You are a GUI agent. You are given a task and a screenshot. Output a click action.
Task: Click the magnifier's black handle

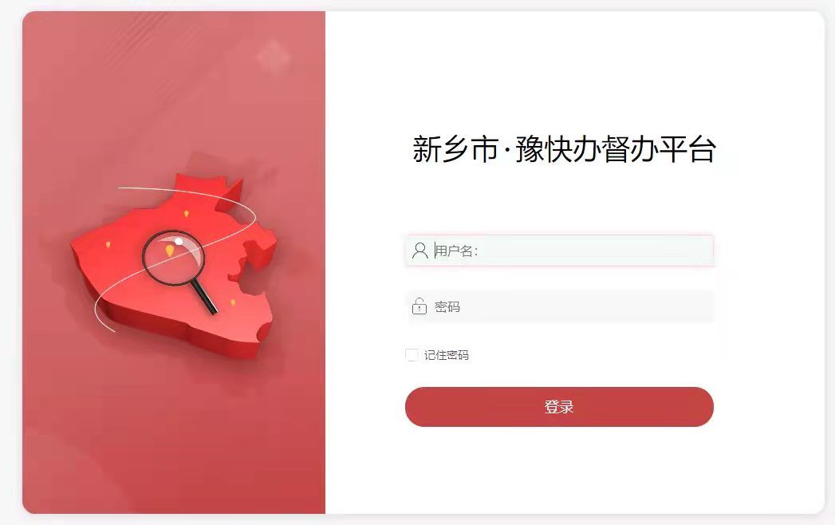pos(203,297)
